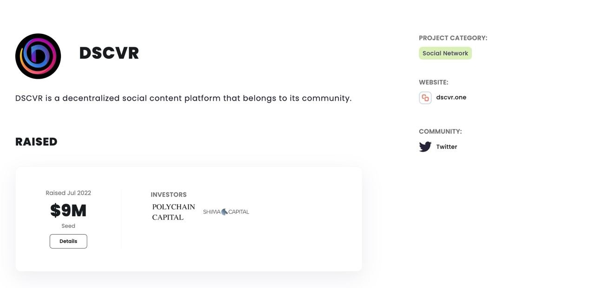595x288 pixels.
Task: Open the Shima Capital investor logo
Action: (226, 212)
